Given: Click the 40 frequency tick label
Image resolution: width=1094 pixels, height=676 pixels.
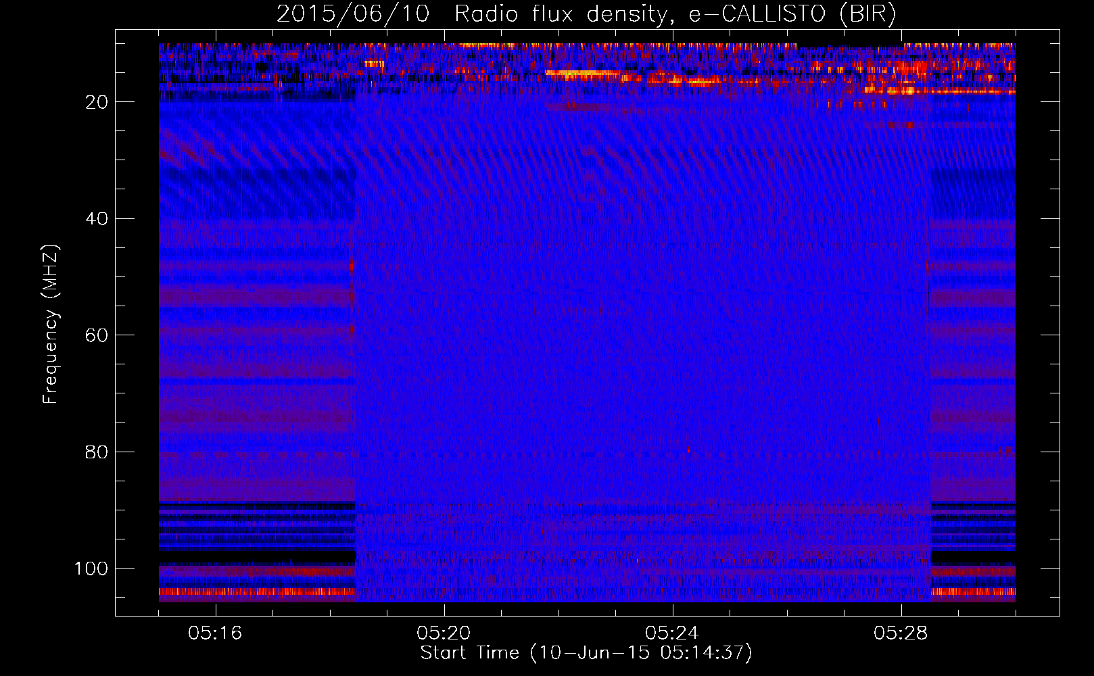Looking at the screenshot, I should click(x=97, y=219).
